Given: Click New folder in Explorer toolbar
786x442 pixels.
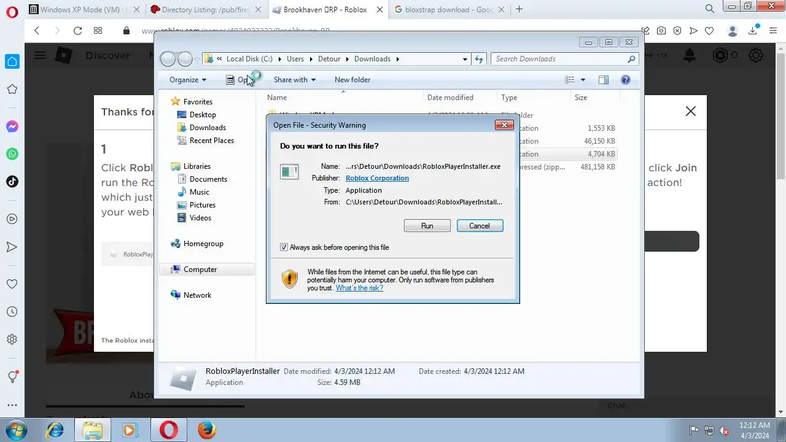Looking at the screenshot, I should click(352, 80).
